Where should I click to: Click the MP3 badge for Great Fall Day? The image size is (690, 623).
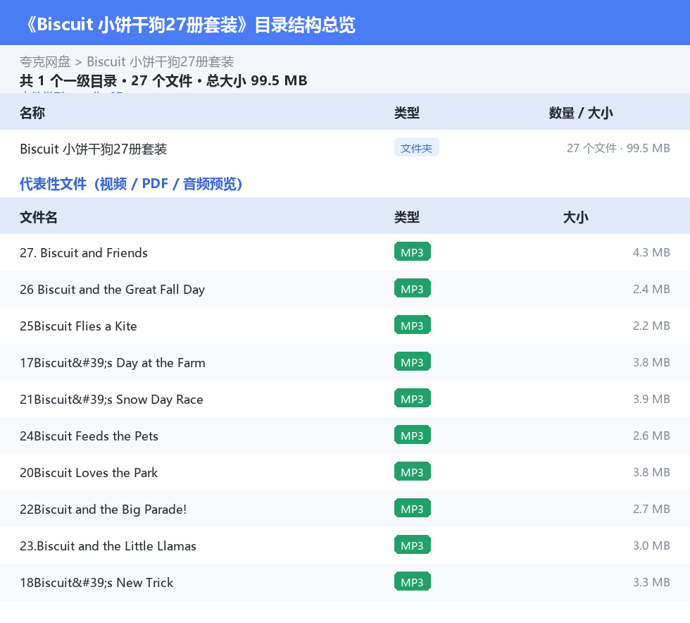tap(413, 288)
